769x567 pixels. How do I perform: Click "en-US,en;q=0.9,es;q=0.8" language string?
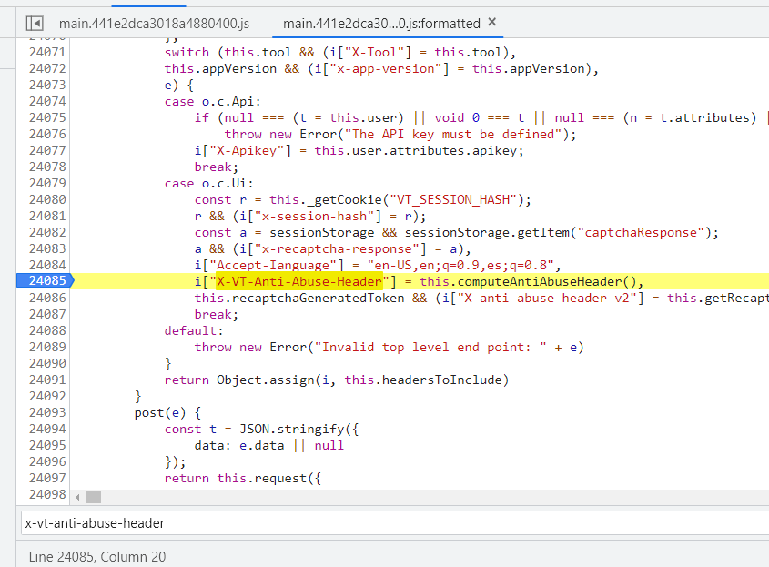(x=460, y=266)
